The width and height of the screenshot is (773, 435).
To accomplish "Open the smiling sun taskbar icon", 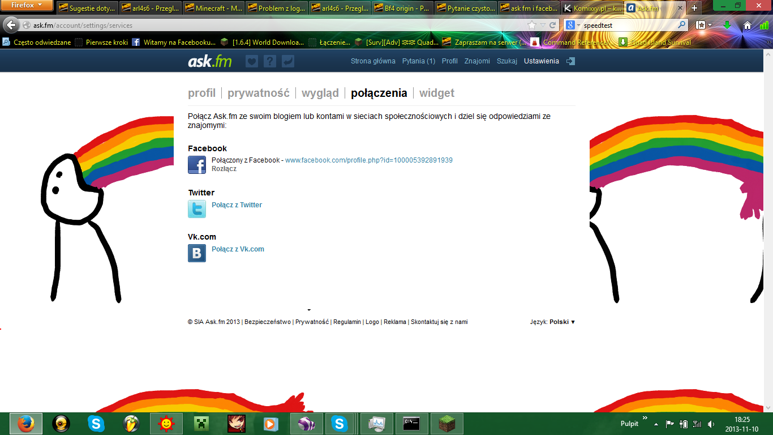I will (166, 424).
